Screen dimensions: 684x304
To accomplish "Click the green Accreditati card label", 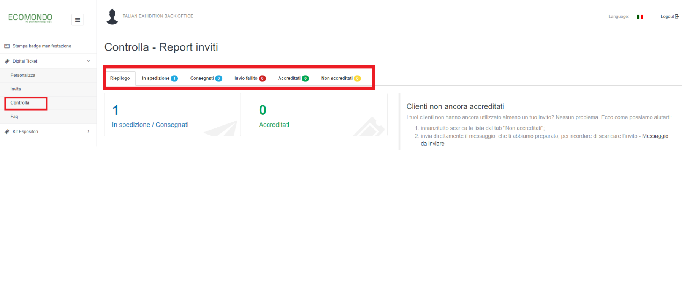I will [x=274, y=125].
